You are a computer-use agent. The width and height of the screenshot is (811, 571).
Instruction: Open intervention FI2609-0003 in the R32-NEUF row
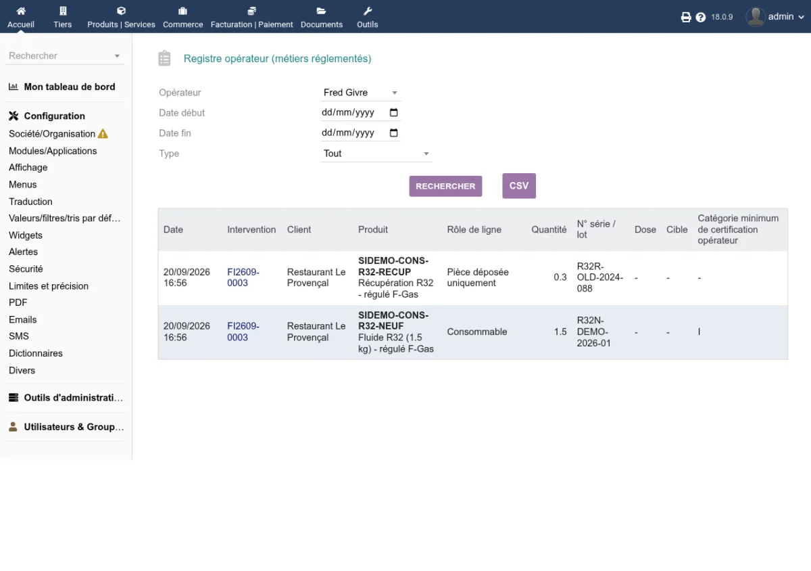pyautogui.click(x=243, y=332)
